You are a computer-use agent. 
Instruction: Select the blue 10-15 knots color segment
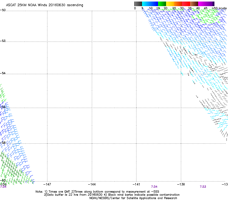pyautogui.click(x=154, y=4)
